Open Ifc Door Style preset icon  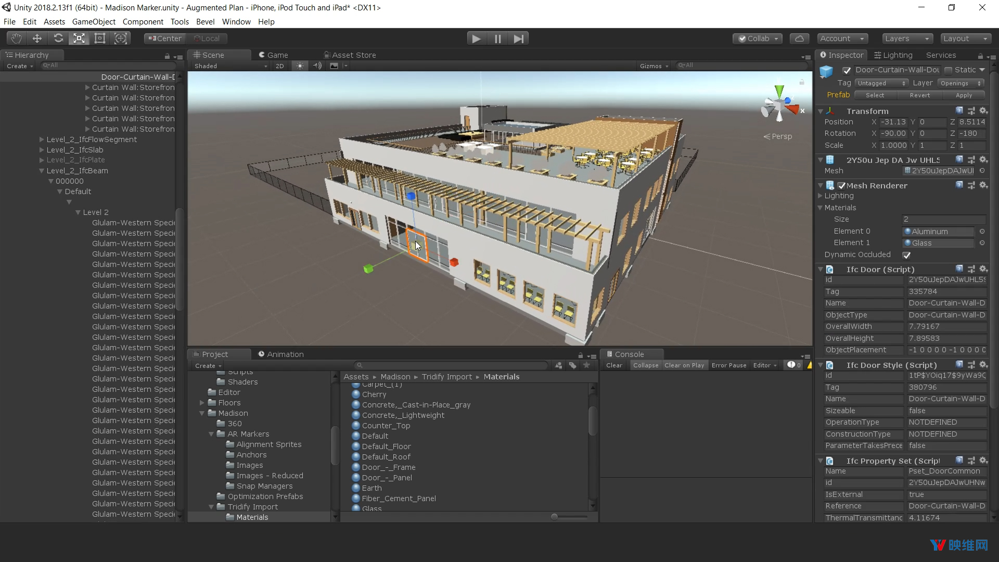(x=971, y=365)
